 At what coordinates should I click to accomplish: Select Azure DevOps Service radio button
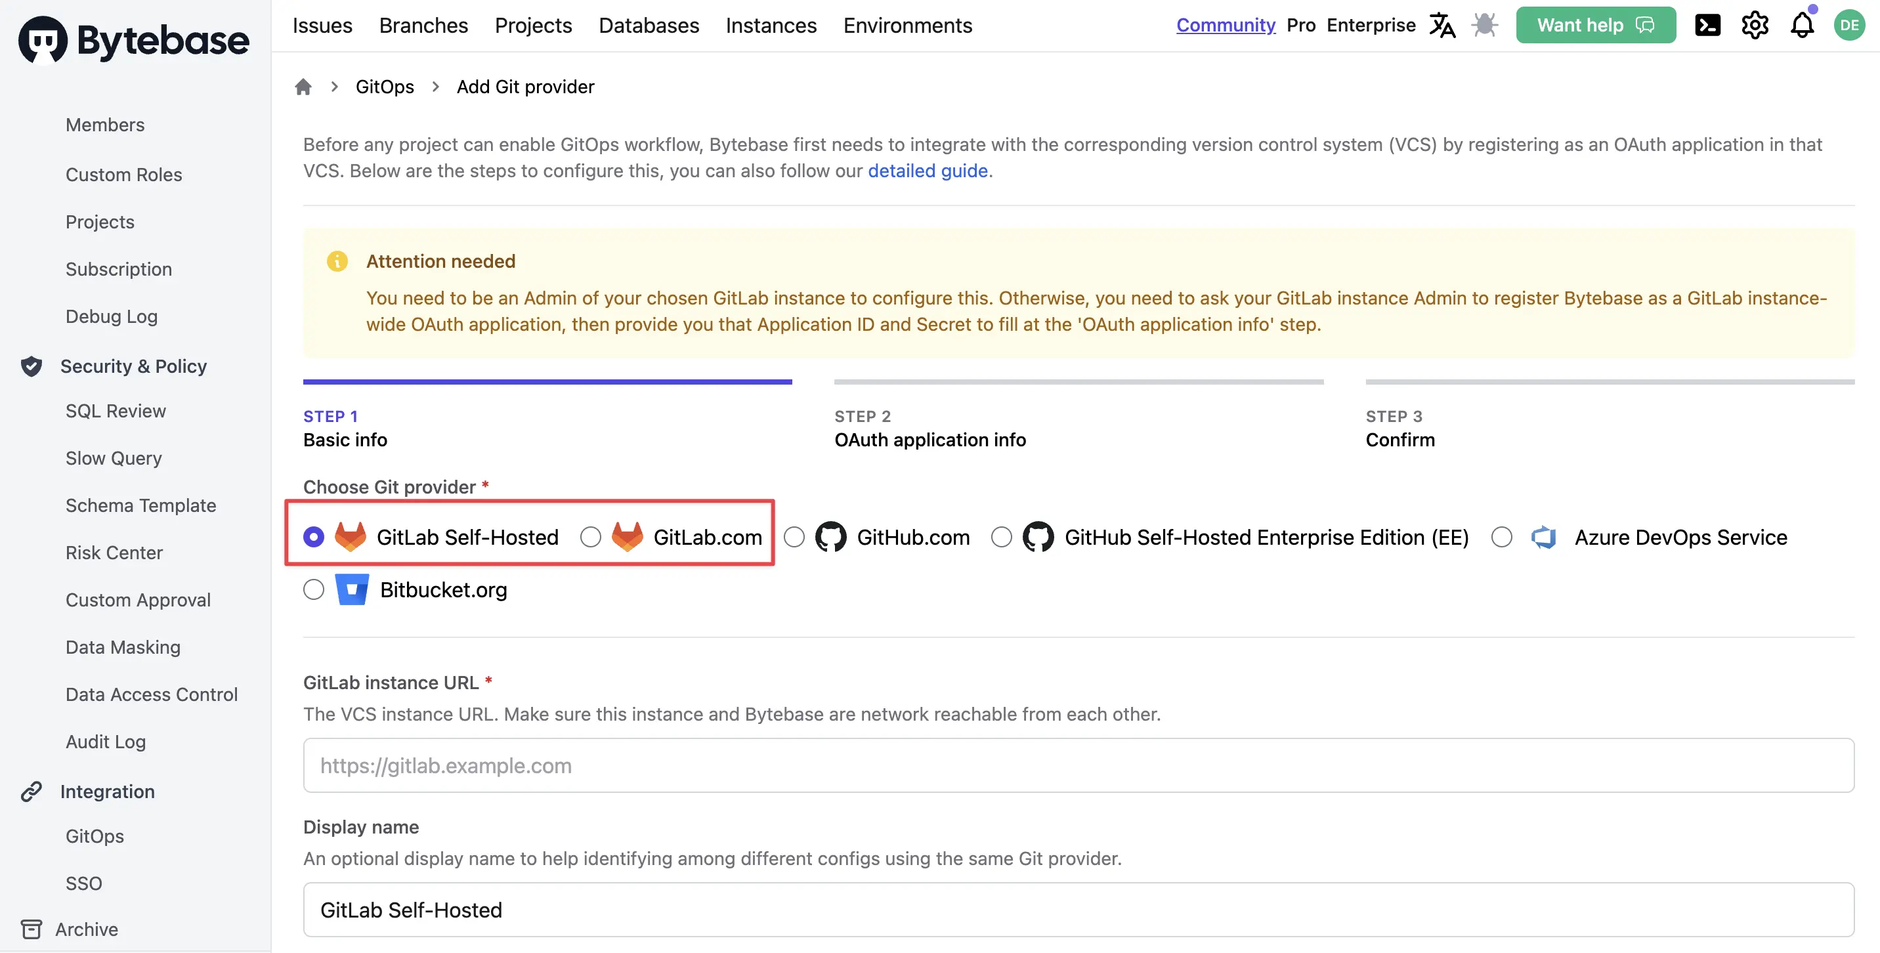click(x=1501, y=537)
